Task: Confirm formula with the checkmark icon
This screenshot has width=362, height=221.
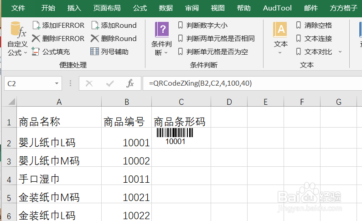Action: pyautogui.click(x=110, y=83)
